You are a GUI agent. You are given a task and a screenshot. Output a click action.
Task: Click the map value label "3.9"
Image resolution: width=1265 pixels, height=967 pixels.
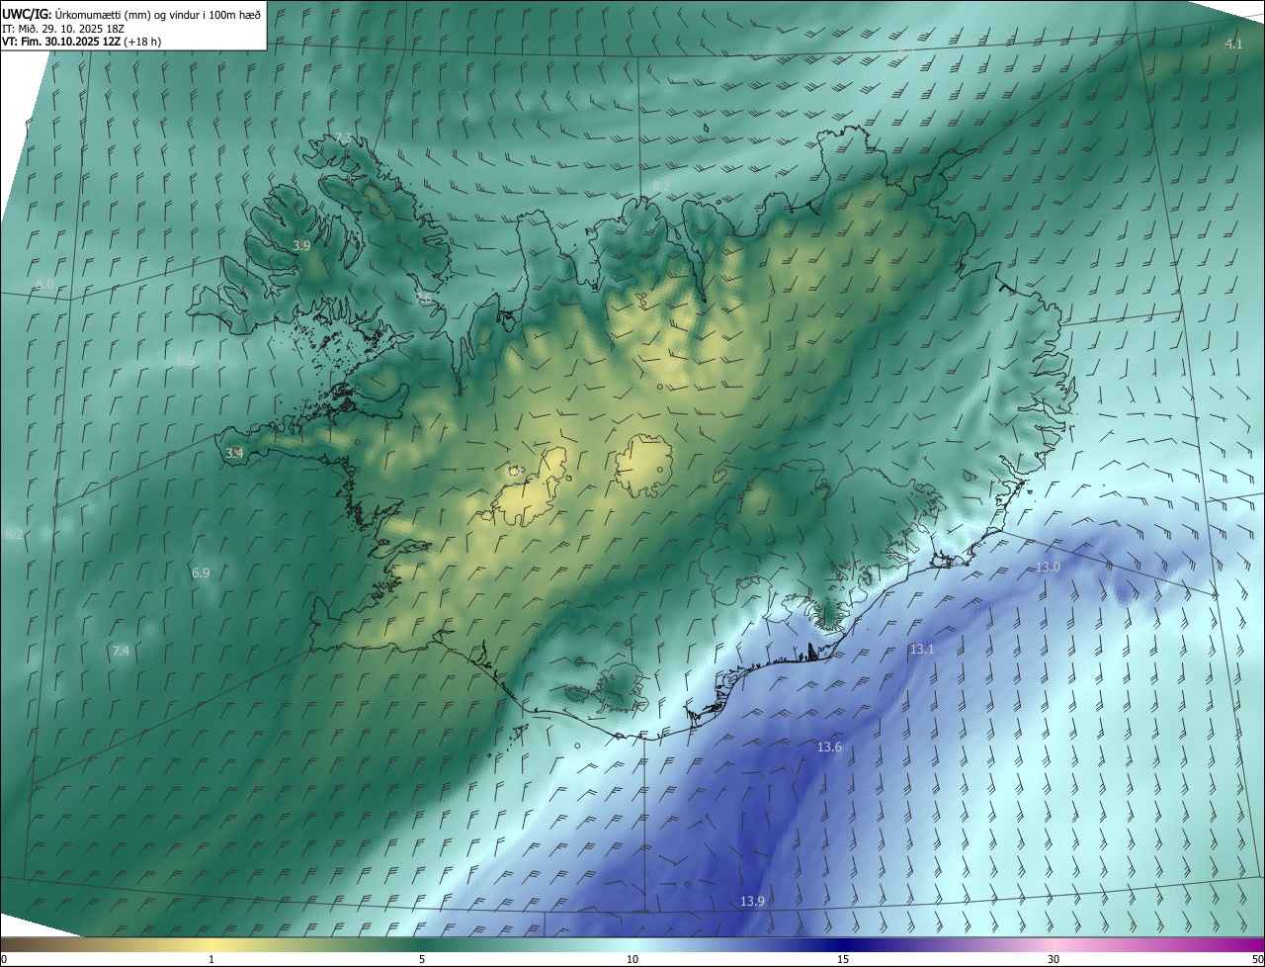(x=301, y=245)
